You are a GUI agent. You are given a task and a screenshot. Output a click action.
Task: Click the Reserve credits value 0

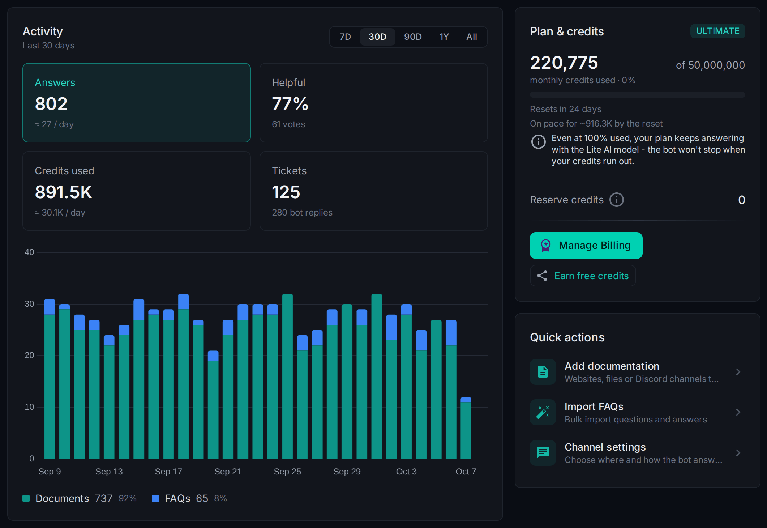741,200
